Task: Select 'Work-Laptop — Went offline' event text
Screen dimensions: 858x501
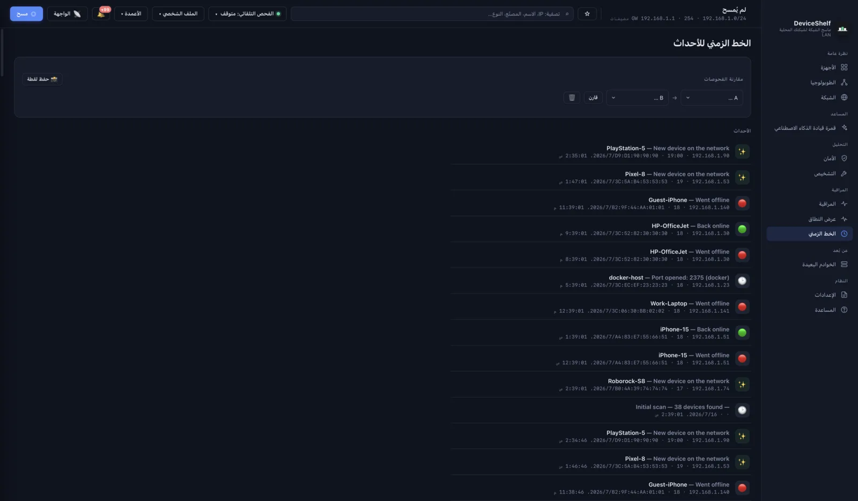Action: pyautogui.click(x=690, y=303)
